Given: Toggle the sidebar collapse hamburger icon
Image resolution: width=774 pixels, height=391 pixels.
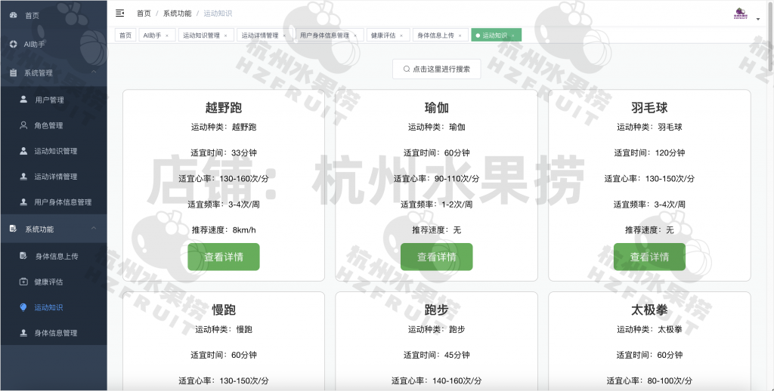Looking at the screenshot, I should (x=120, y=14).
